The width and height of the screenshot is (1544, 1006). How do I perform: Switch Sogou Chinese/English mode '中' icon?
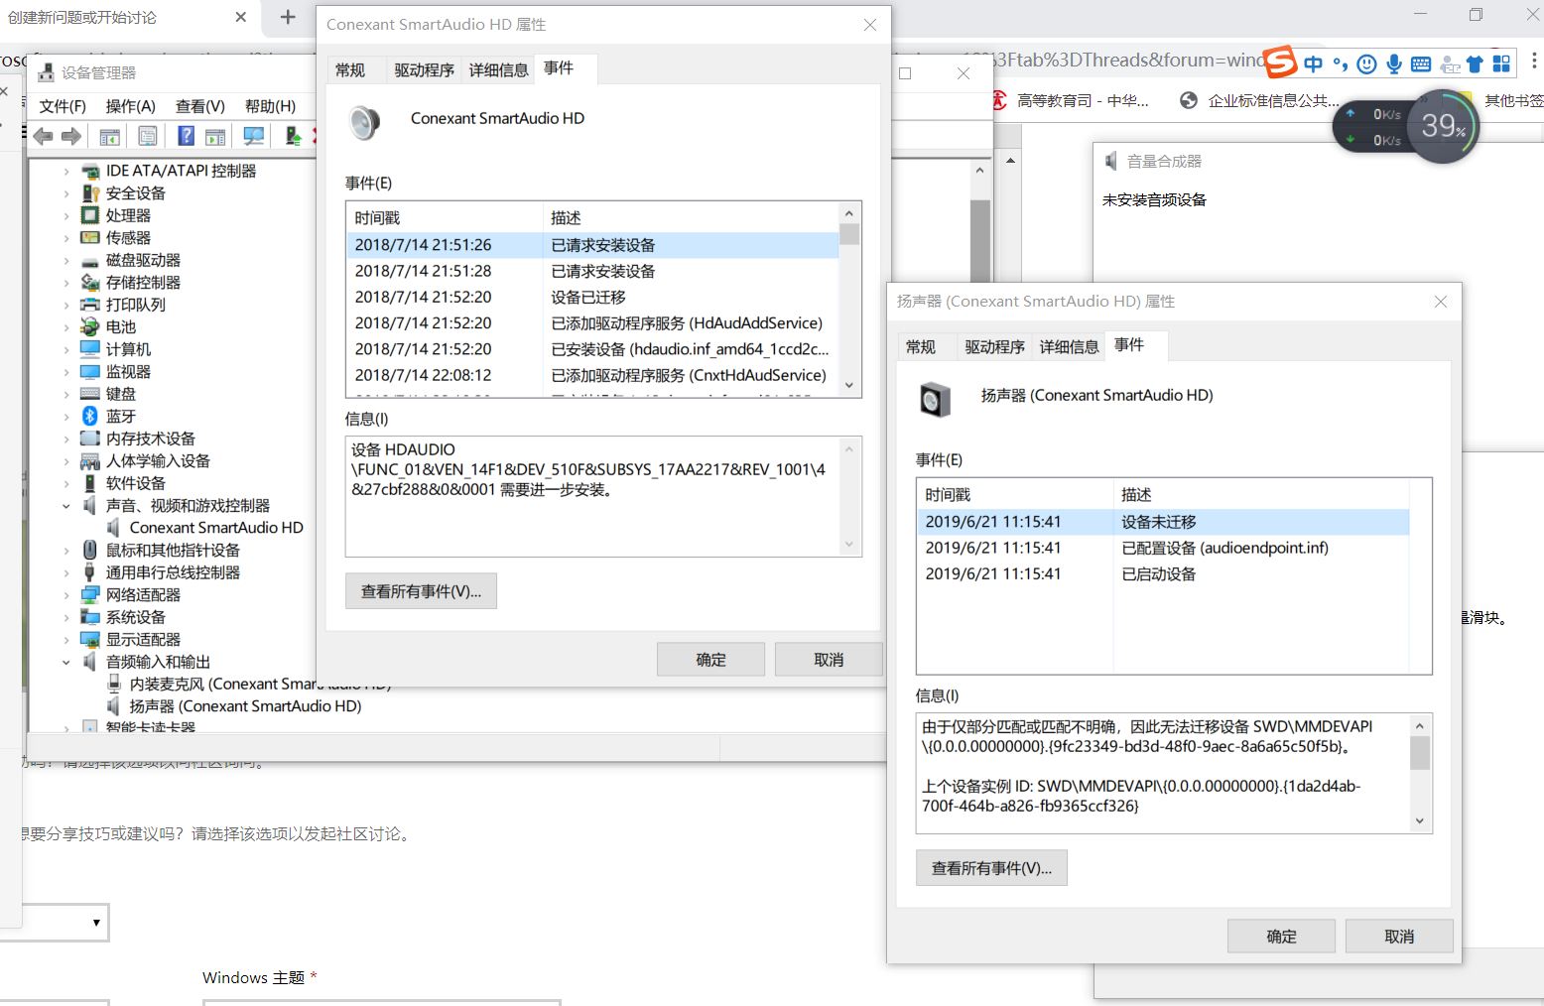[x=1313, y=64]
